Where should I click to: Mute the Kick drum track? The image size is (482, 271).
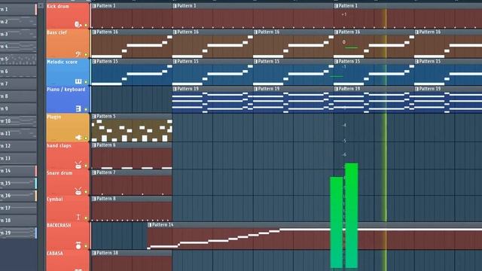click(86, 25)
